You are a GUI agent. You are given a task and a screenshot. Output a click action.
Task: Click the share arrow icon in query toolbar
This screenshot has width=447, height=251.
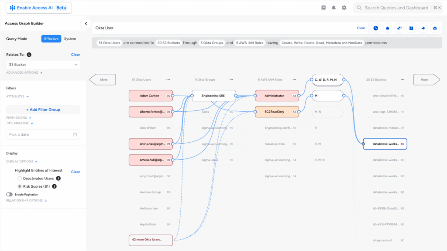tap(423, 28)
